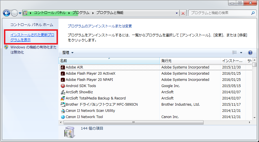The height and width of the screenshot is (142, 259).
Task: Go to コントロール パネル ホーム
Action: click(x=31, y=25)
